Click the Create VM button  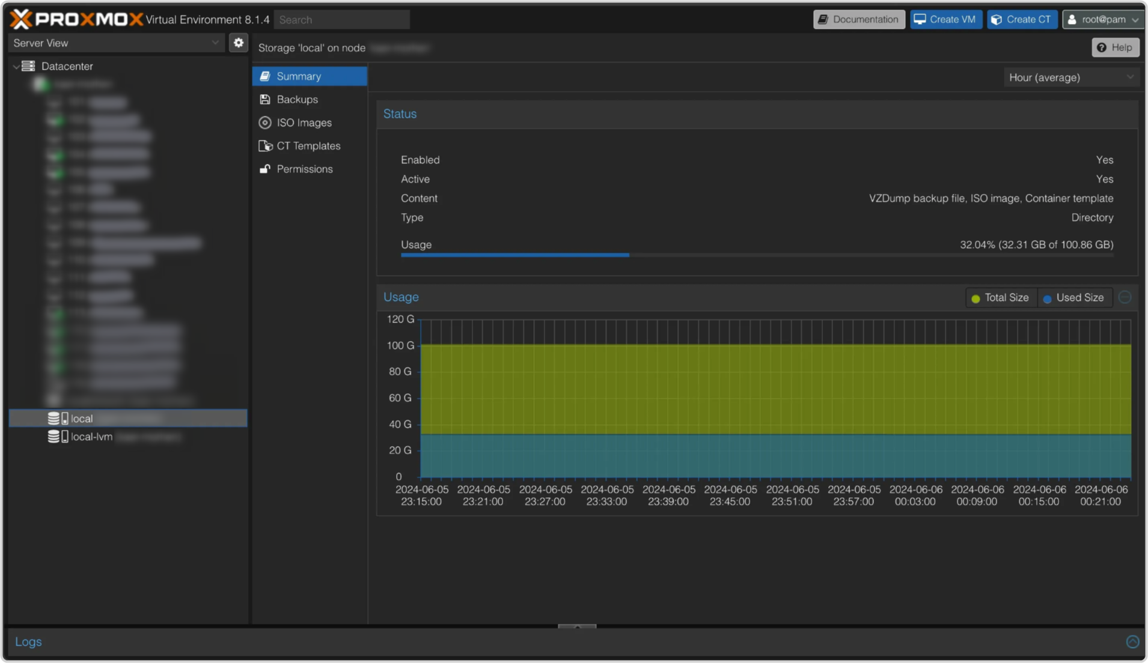(x=945, y=19)
